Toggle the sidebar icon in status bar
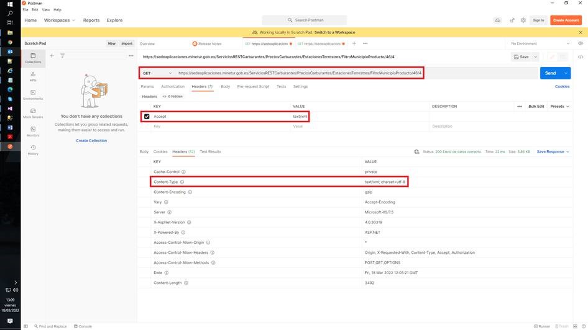 [25, 326]
